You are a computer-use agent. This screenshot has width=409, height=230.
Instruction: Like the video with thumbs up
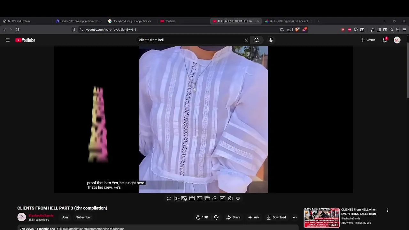pyautogui.click(x=202, y=217)
